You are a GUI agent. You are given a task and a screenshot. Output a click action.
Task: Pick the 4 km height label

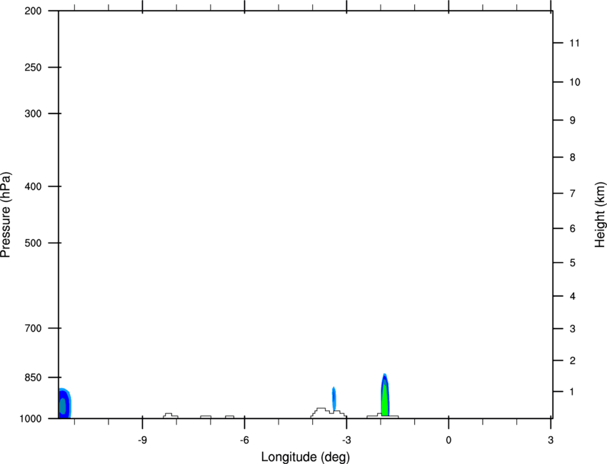[x=573, y=296]
